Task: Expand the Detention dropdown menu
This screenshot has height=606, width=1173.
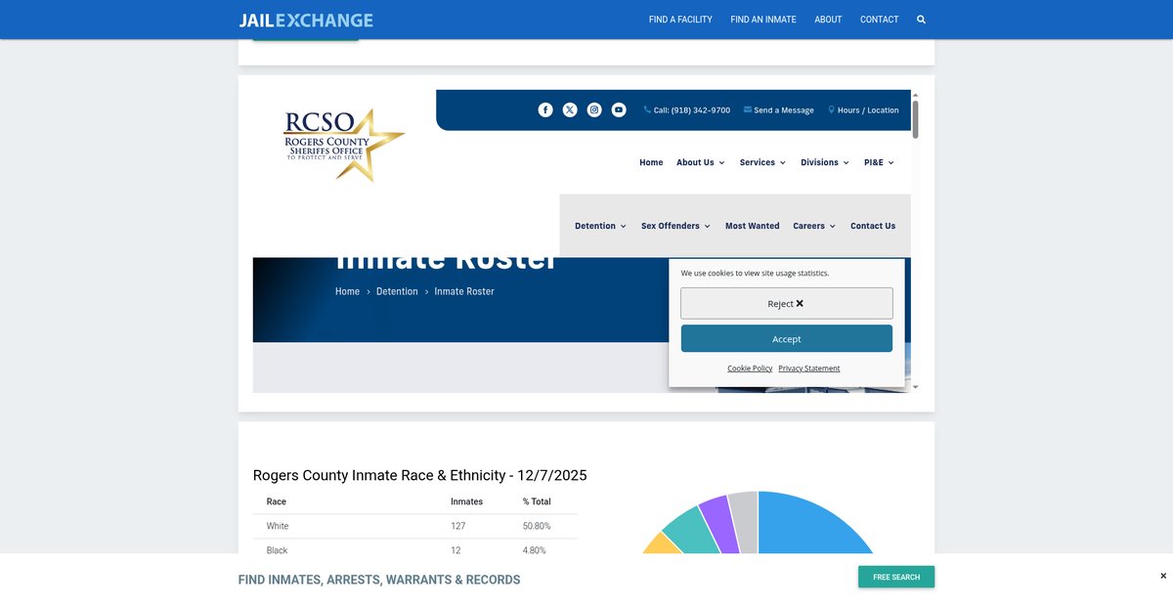Action: [x=600, y=226]
